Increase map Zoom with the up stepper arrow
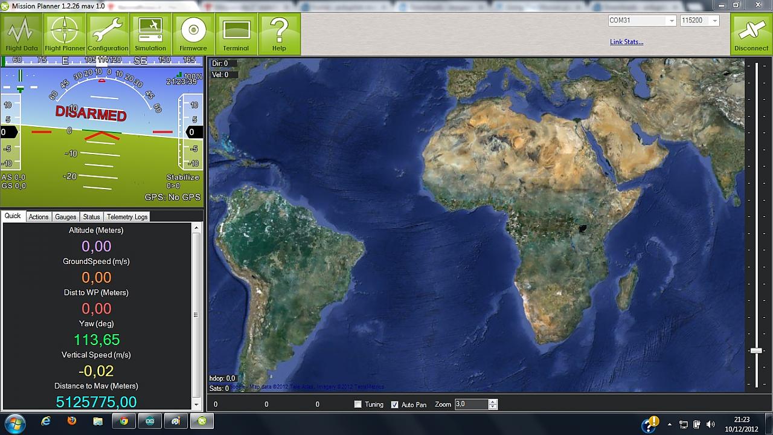The height and width of the screenshot is (435, 773). tap(493, 402)
